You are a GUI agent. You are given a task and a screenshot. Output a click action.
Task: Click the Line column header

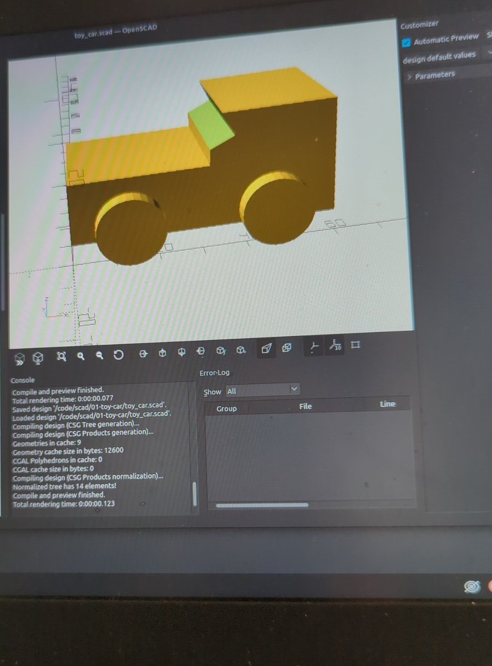tap(387, 403)
